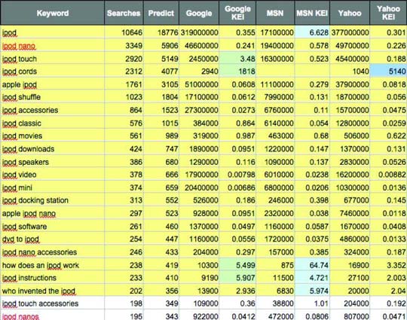Click the Searches value 10646
407x320 pixels.
(132, 32)
